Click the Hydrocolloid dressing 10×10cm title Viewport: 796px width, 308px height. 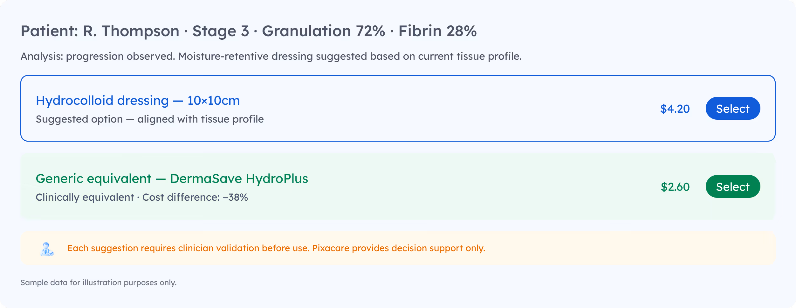138,101
